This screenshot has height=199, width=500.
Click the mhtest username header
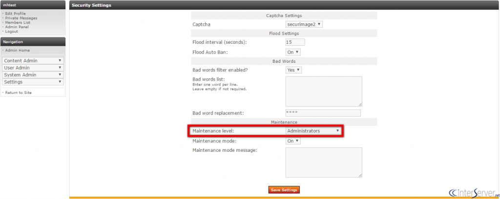[33, 5]
